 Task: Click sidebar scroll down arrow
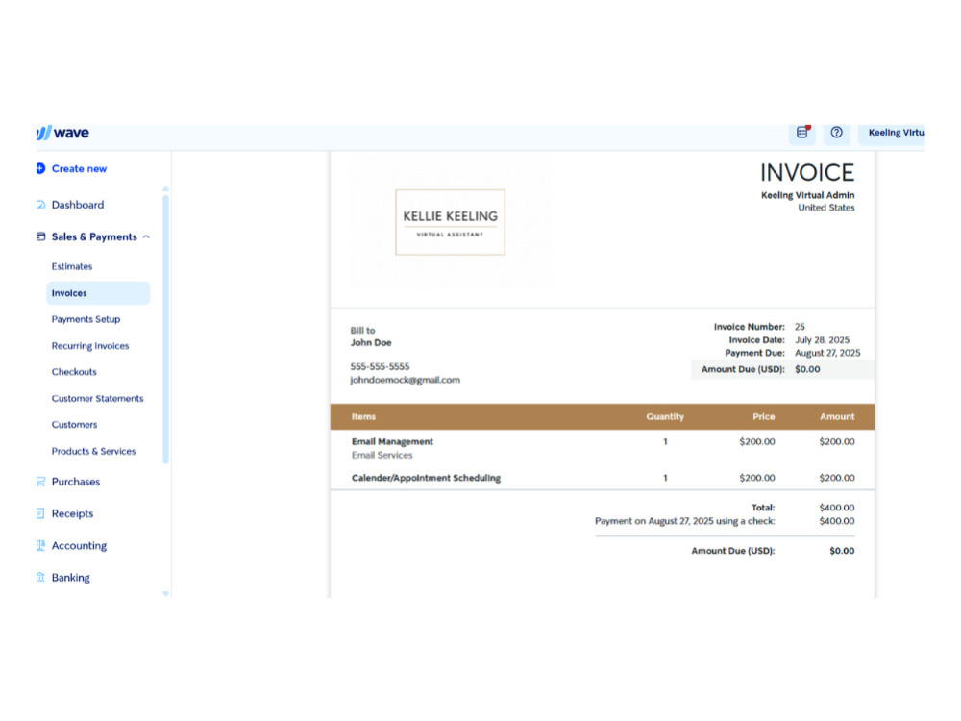click(165, 593)
